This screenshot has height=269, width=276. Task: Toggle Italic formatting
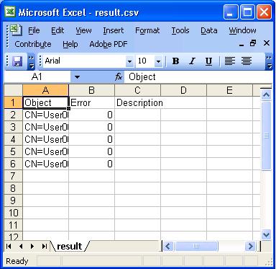tap(192, 61)
